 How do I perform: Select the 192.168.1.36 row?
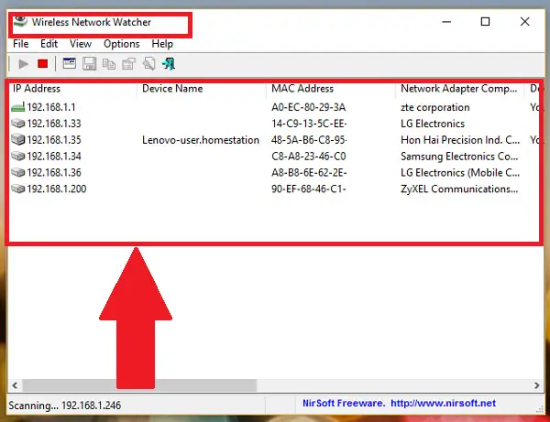274,172
